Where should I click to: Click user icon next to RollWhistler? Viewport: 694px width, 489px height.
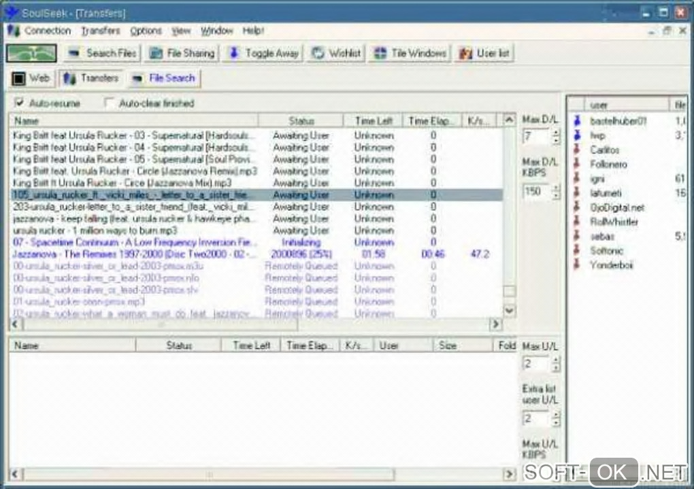[577, 222]
